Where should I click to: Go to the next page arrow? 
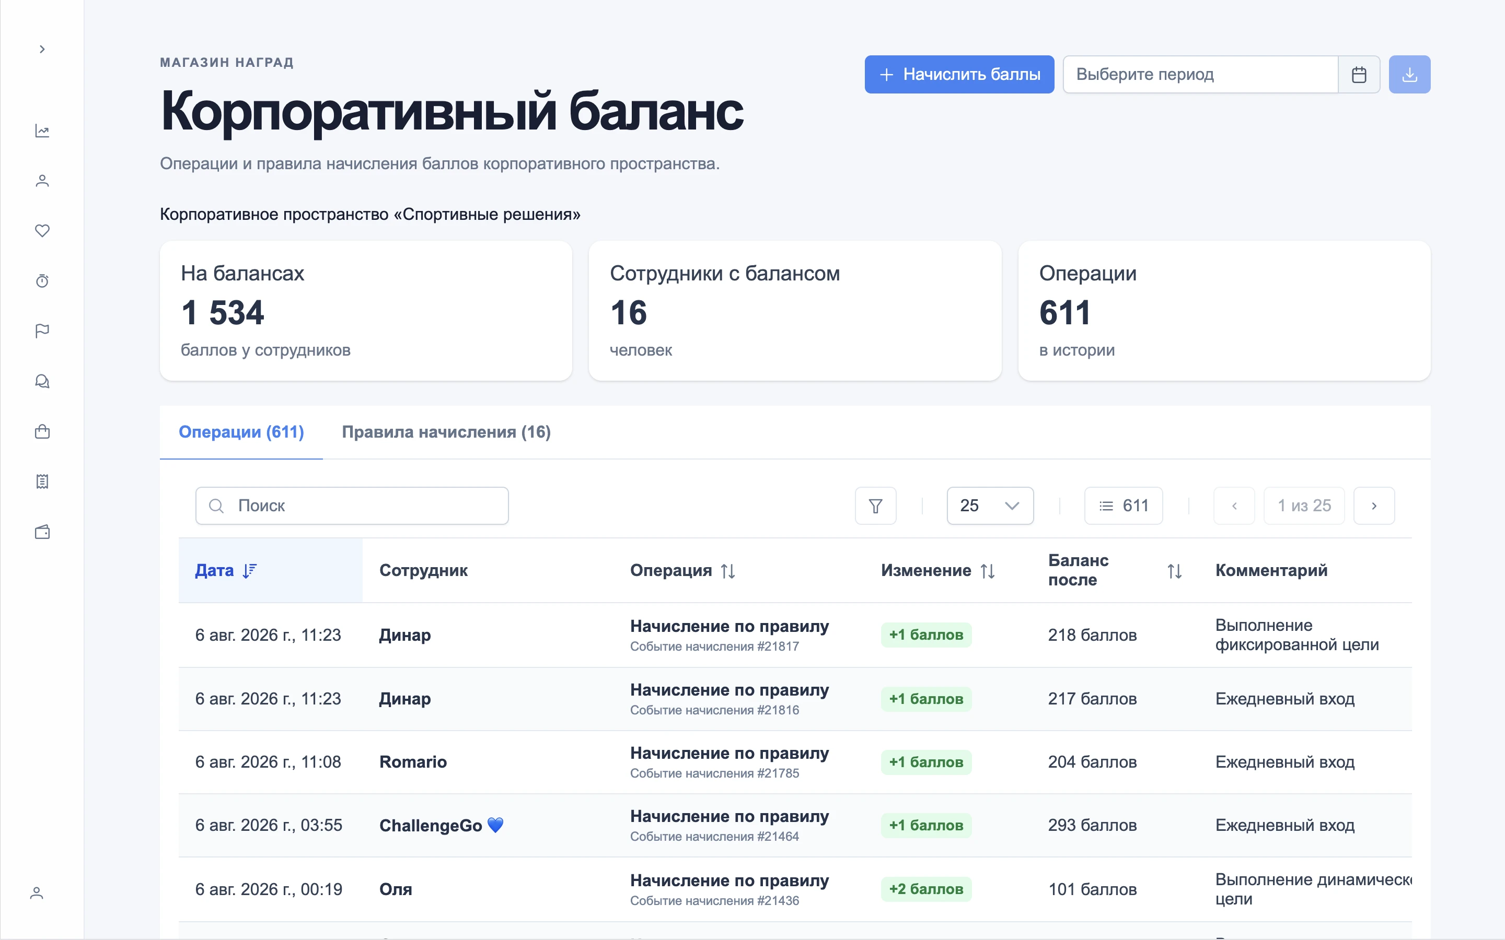tap(1374, 506)
